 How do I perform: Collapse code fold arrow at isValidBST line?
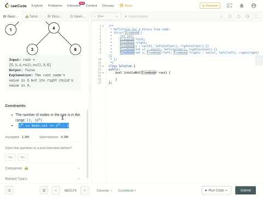(103, 73)
